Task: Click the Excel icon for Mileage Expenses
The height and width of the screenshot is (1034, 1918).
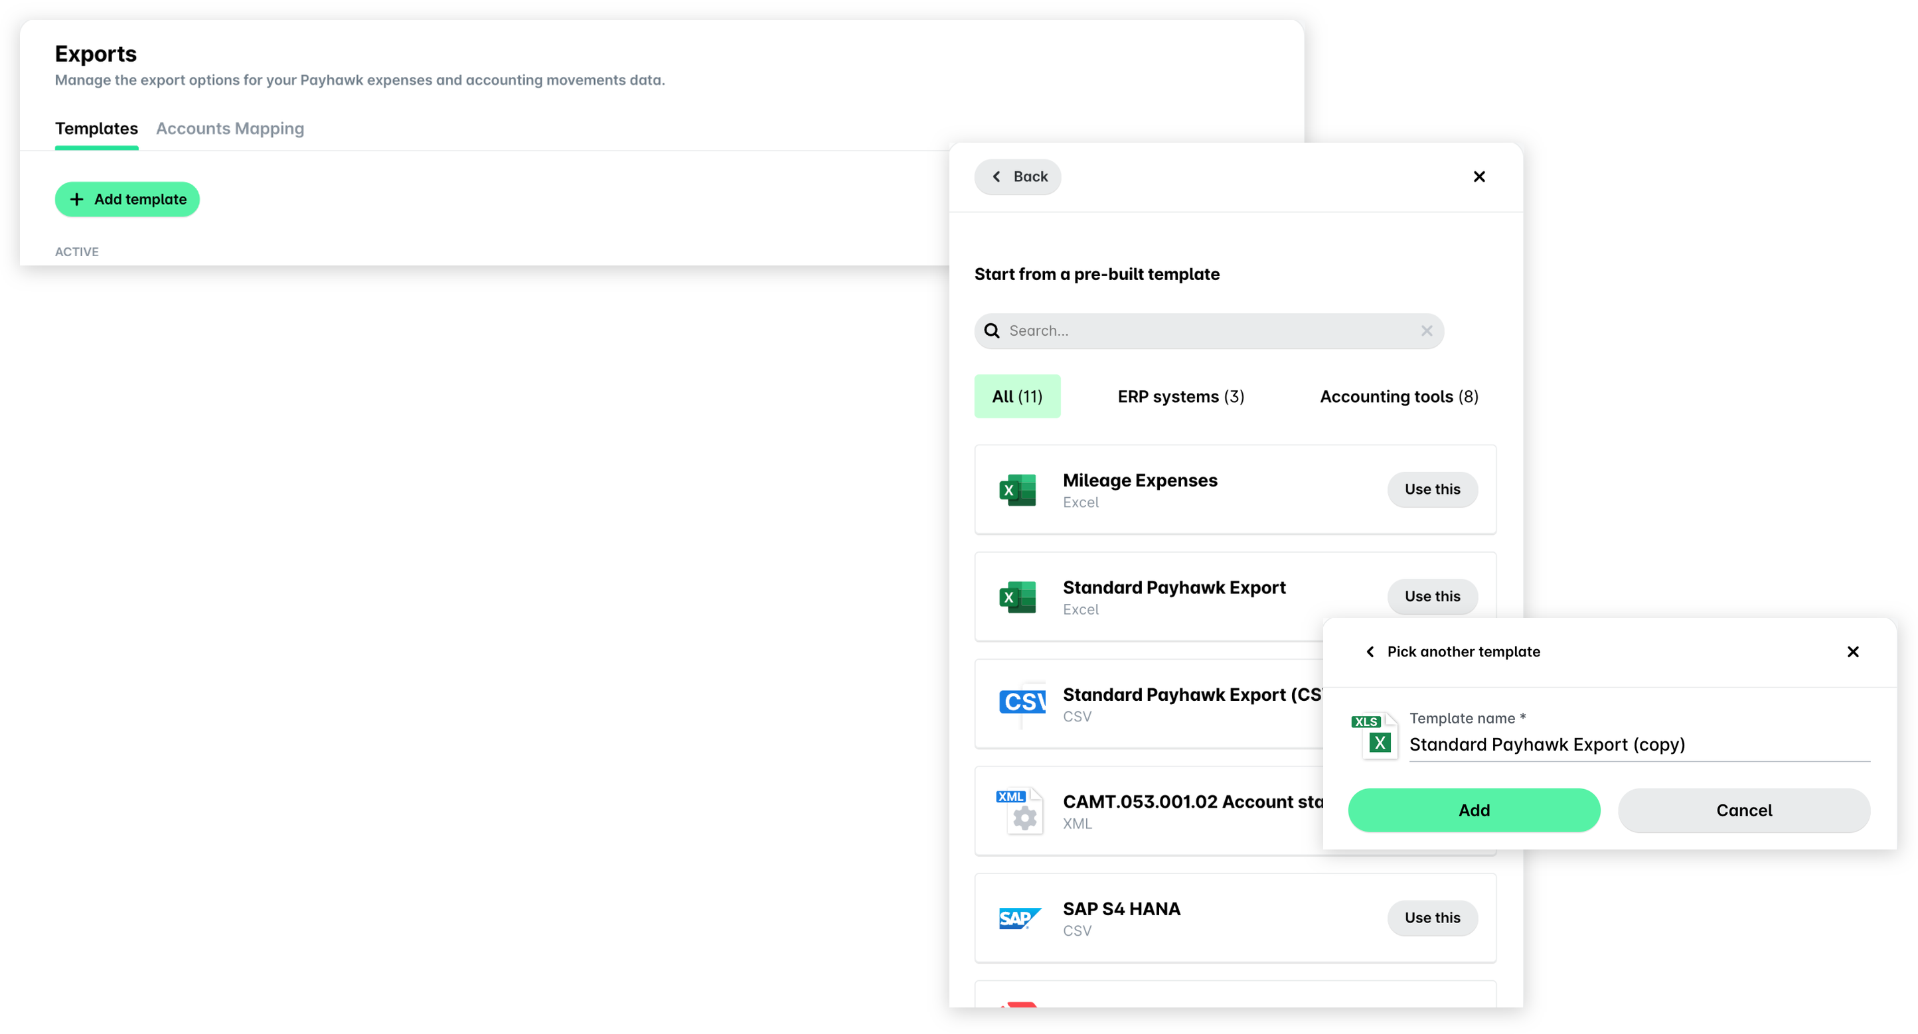Action: (1017, 490)
